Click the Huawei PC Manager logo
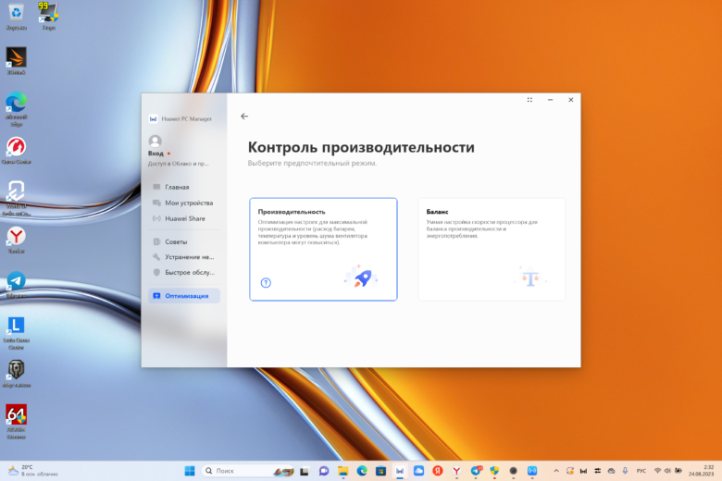Screen dimensions: 722x481 pos(153,118)
